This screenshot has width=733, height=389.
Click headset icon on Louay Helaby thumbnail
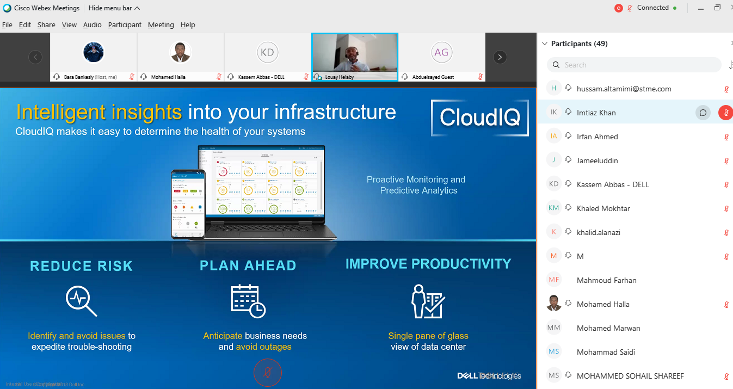tap(318, 77)
